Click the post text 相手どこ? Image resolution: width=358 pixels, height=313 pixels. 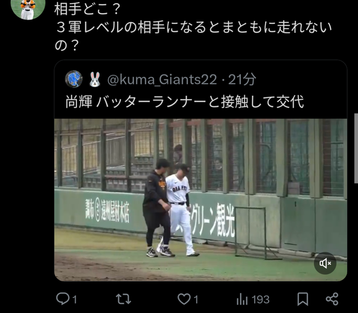coord(87,9)
